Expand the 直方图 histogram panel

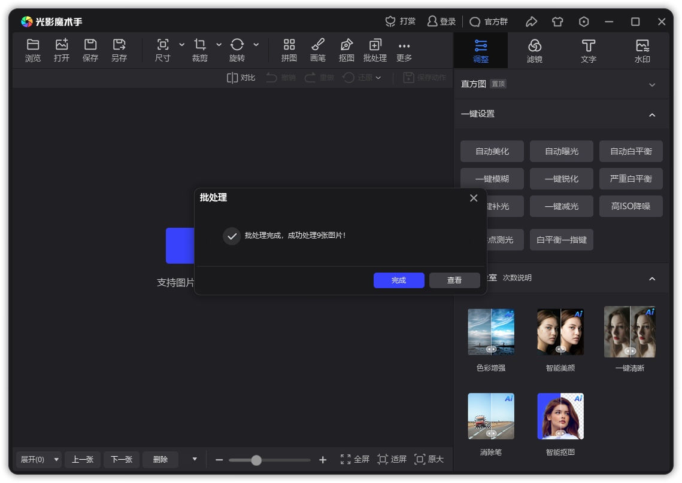pyautogui.click(x=652, y=84)
